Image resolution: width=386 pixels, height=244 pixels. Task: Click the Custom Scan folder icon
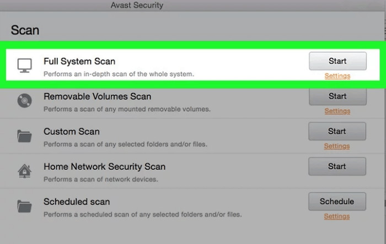click(24, 136)
